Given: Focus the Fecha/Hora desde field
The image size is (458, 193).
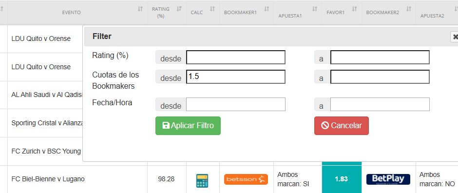Looking at the screenshot, I should (x=236, y=104).
